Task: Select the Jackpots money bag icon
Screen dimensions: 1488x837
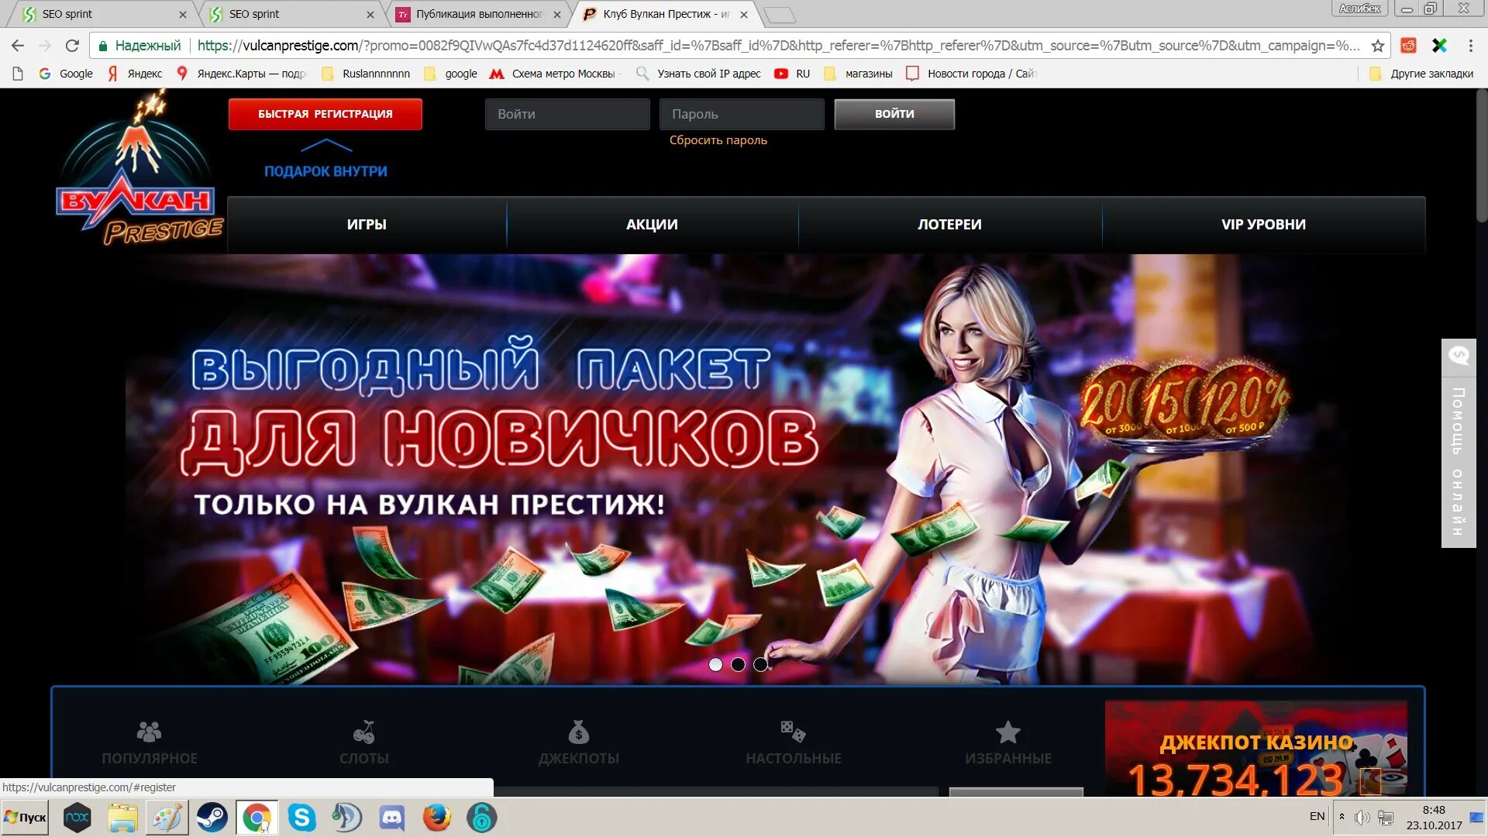Action: pos(578,732)
